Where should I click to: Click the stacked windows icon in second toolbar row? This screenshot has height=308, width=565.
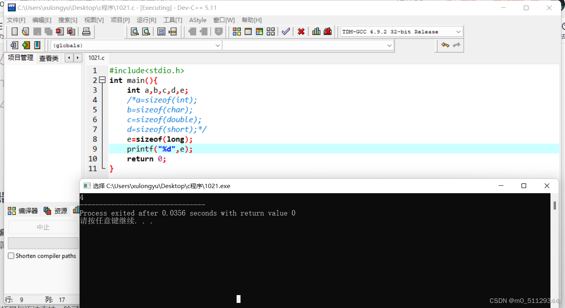point(15,45)
